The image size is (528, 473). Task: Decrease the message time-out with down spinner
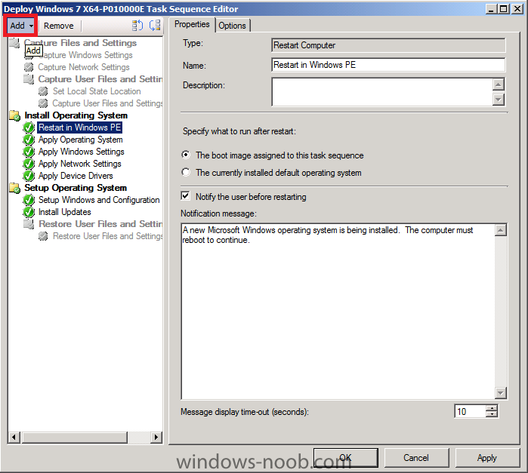pyautogui.click(x=492, y=414)
